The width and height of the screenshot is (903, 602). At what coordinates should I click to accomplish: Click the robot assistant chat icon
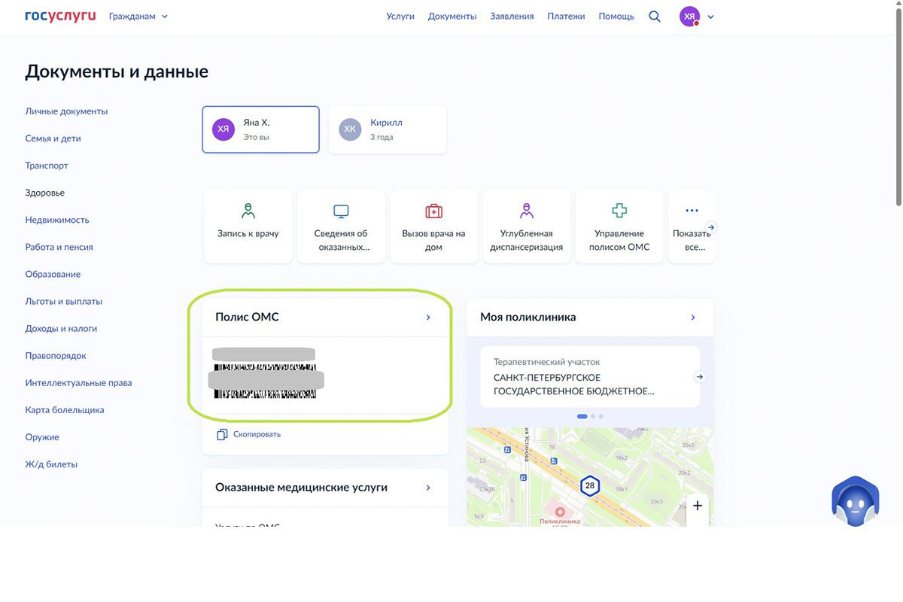855,501
